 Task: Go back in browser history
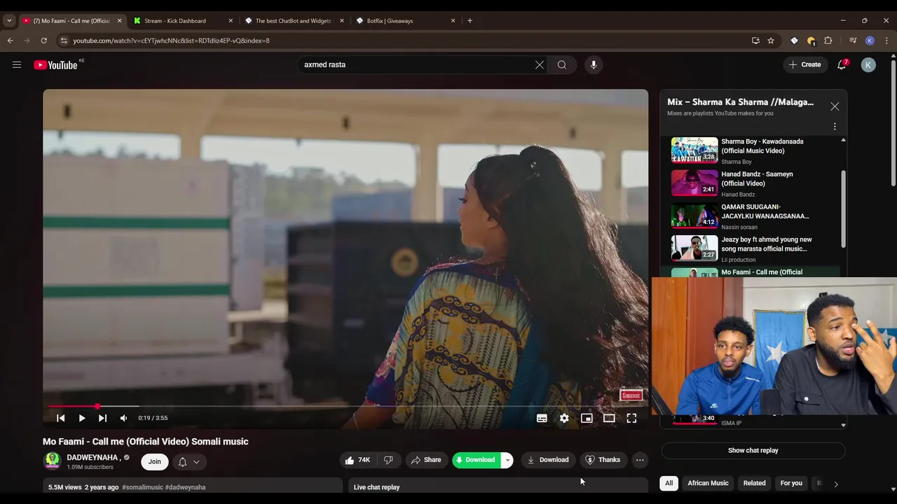point(11,41)
